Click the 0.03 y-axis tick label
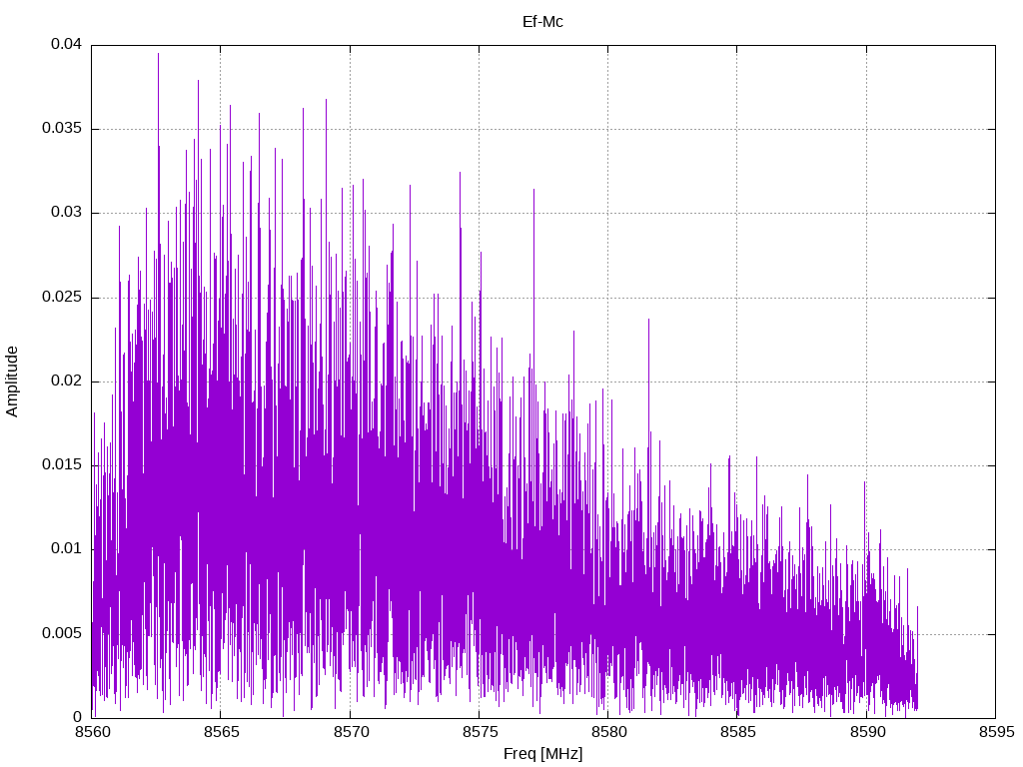 pos(67,212)
